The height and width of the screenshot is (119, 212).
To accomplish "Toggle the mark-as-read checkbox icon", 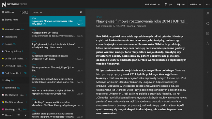I will point(208,33).
